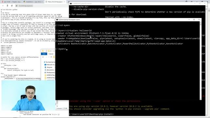Open the 'Installation — pip 20.0.2' browser tab

(33, 2)
